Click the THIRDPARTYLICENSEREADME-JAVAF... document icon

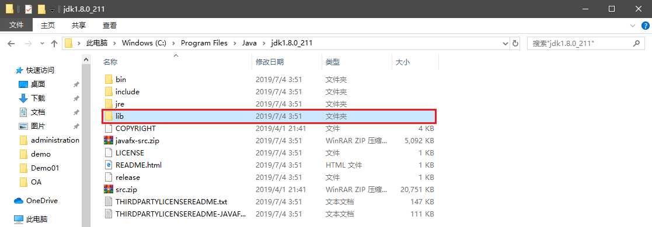[109, 214]
